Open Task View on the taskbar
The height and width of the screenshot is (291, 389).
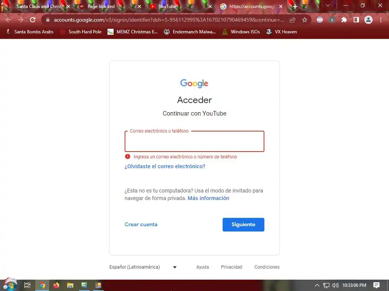(27, 285)
